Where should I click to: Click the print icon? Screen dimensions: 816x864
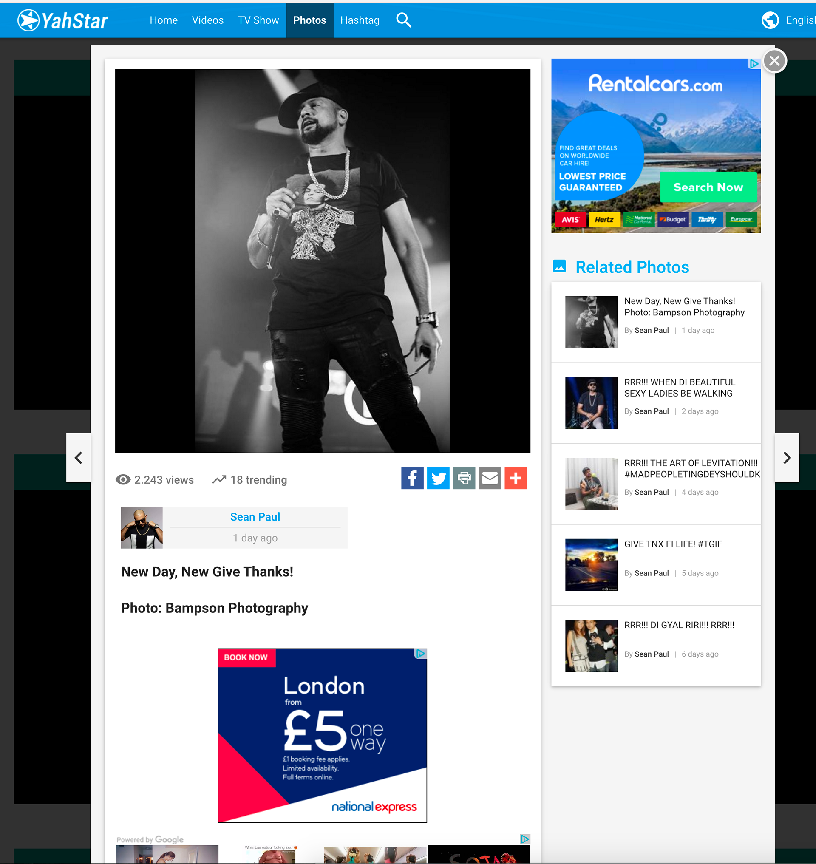(x=464, y=478)
